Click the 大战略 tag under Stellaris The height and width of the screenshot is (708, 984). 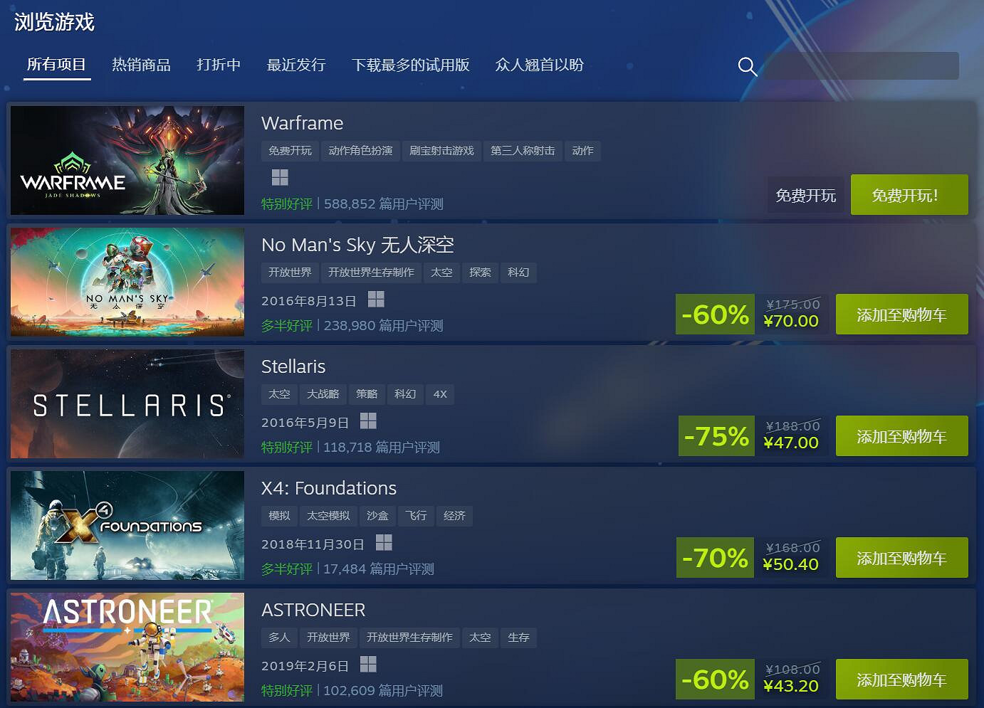tap(323, 394)
